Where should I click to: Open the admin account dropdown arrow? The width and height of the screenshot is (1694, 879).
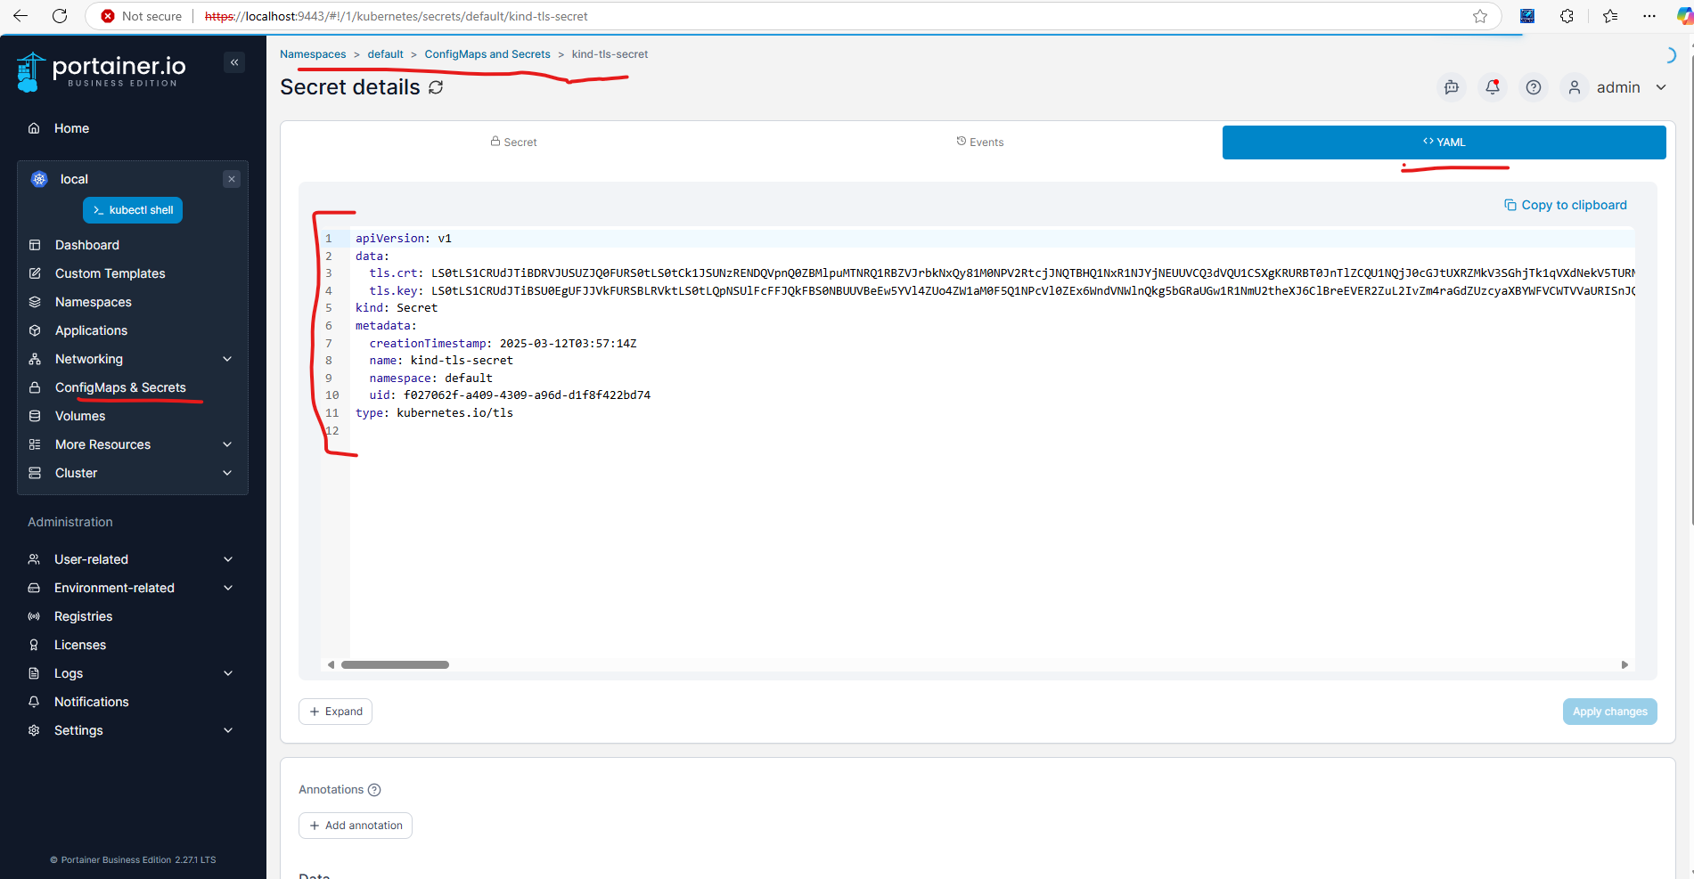click(x=1661, y=87)
